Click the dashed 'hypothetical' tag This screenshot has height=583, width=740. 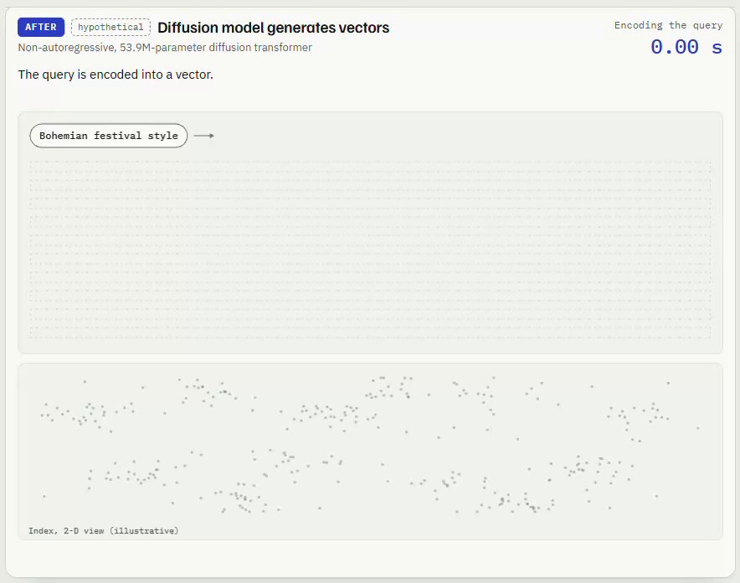(x=110, y=27)
